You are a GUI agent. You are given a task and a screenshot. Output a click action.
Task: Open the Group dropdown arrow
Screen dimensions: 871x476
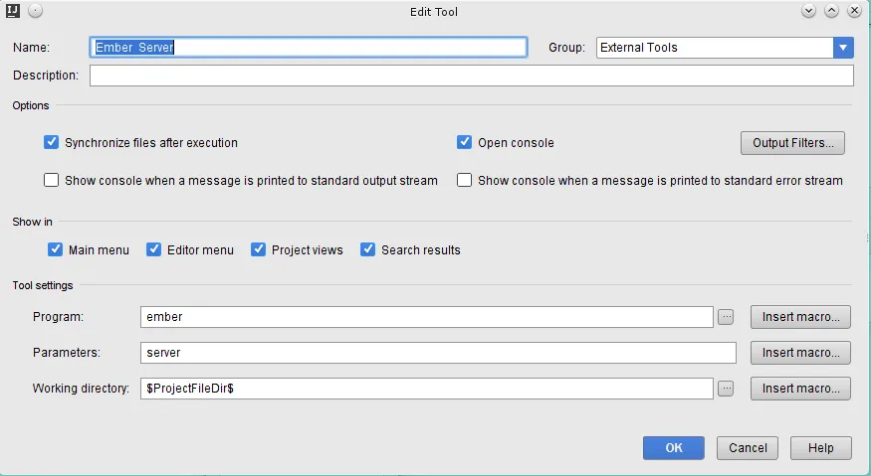[x=843, y=48]
